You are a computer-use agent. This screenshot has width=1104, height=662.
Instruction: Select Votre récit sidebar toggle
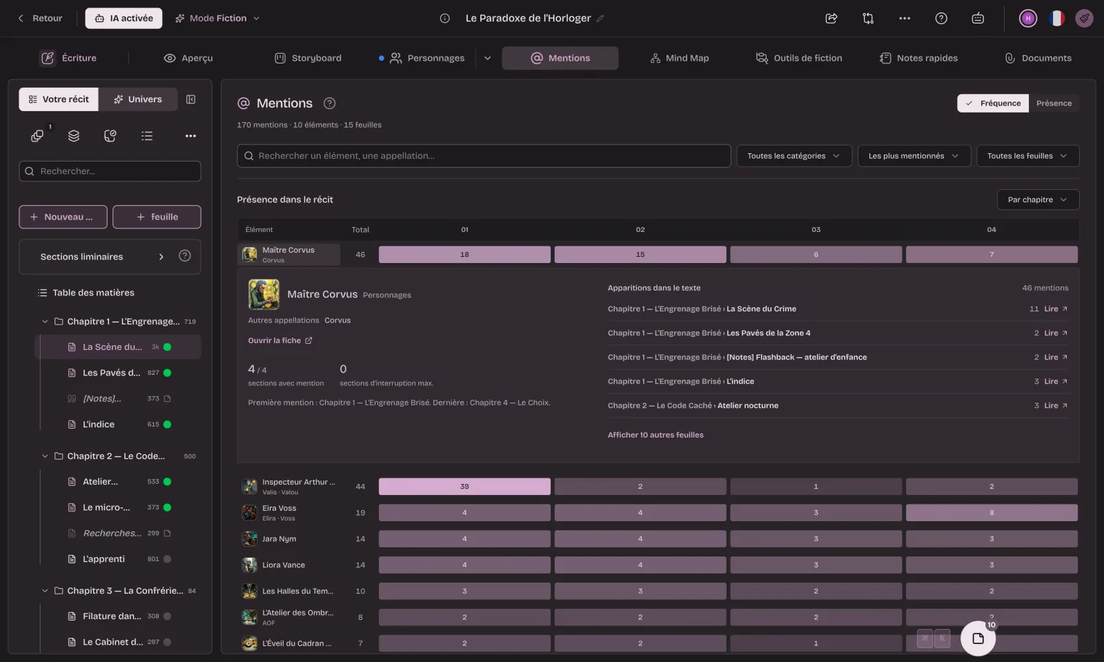coord(59,99)
